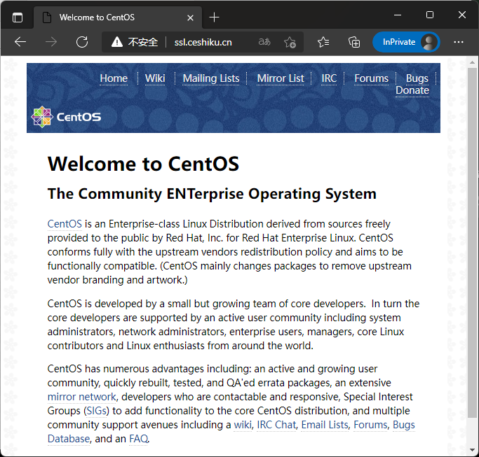
Task: Click the vertical scrollbar thumb
Action: click(472, 243)
